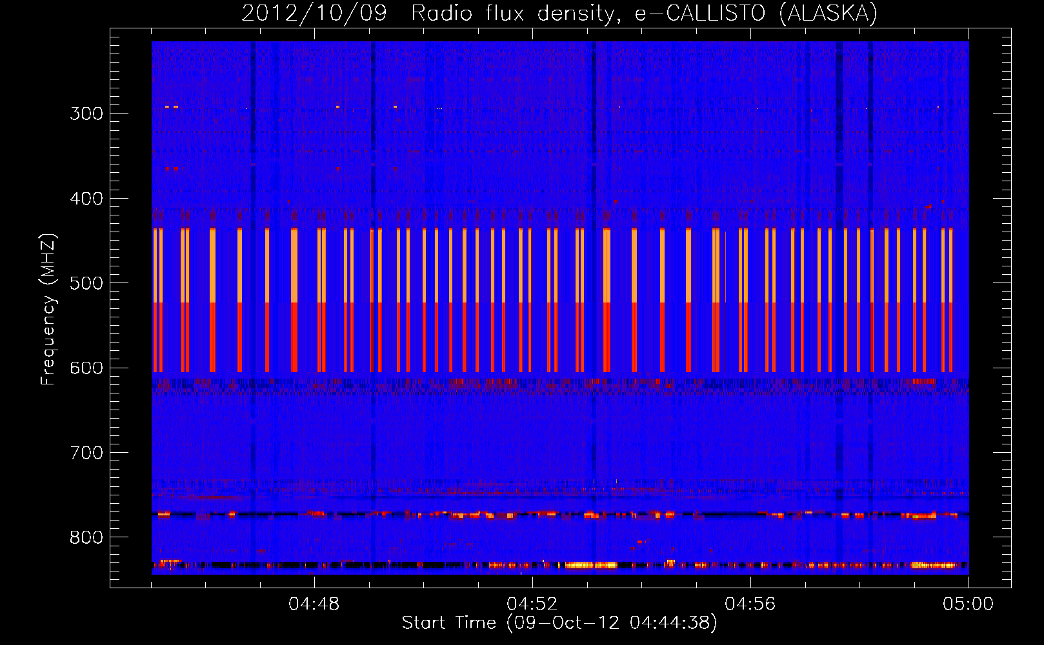
Task: Click the 04:52 time tick label
Action: click(x=532, y=604)
